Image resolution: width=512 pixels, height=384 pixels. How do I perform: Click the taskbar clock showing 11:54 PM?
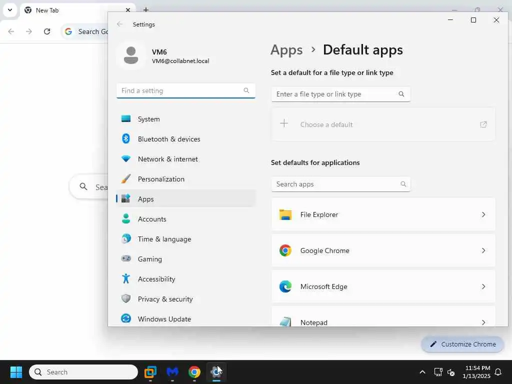pyautogui.click(x=476, y=372)
